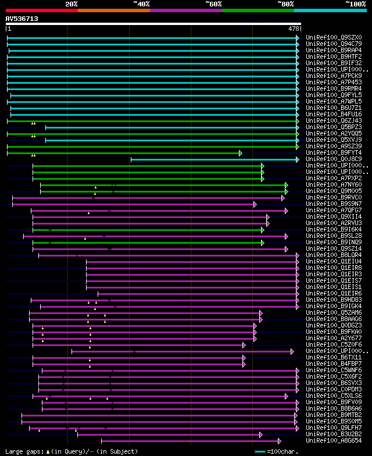Open hit UniRef100_B9HTF2
This screenshot has height=456, width=372.
point(334,57)
